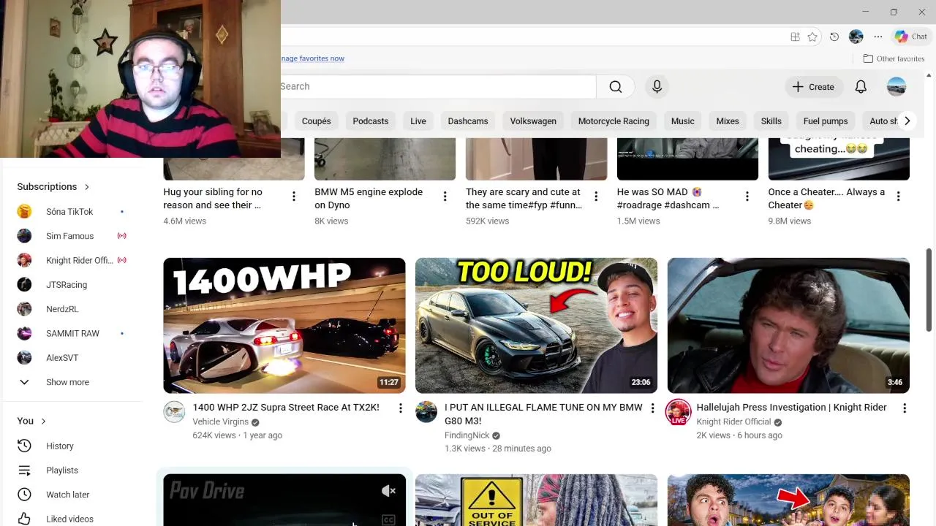Click the manage favorites now link
Viewport: 936px width, 526px height.
(x=312, y=58)
